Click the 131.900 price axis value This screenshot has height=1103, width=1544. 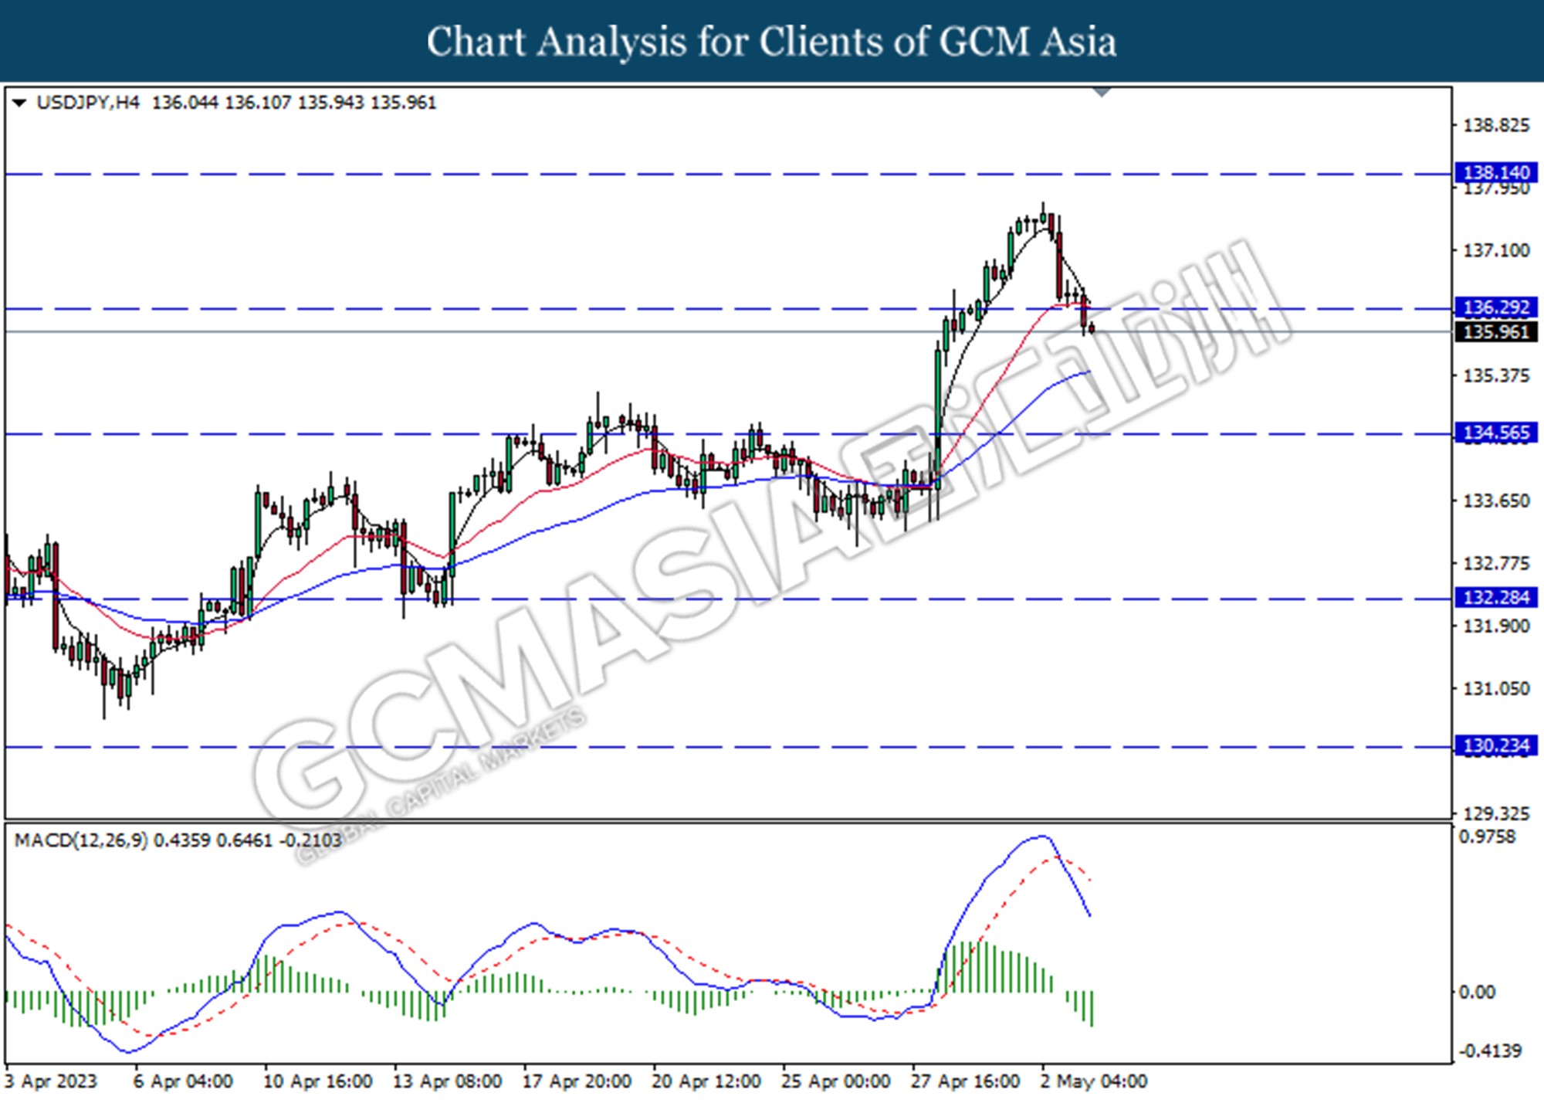1496,626
